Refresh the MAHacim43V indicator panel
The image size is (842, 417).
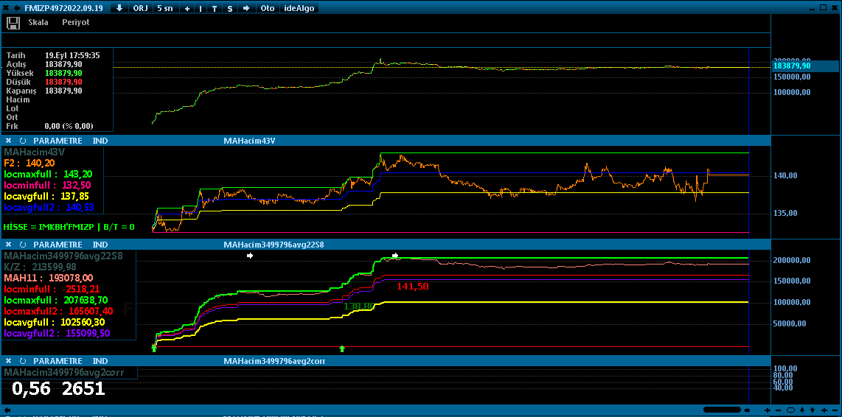[23, 141]
